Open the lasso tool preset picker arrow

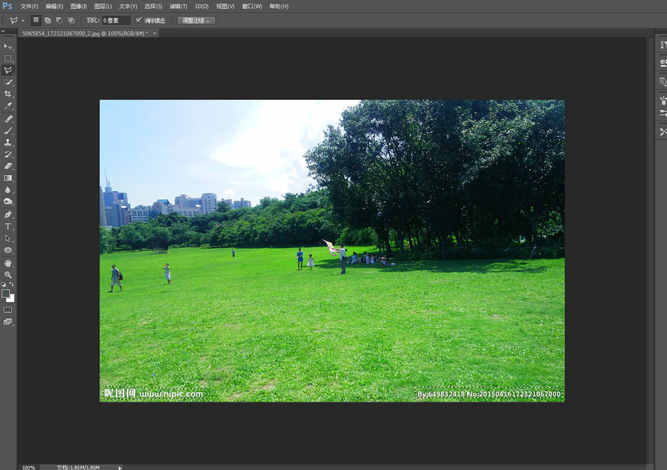click(23, 21)
